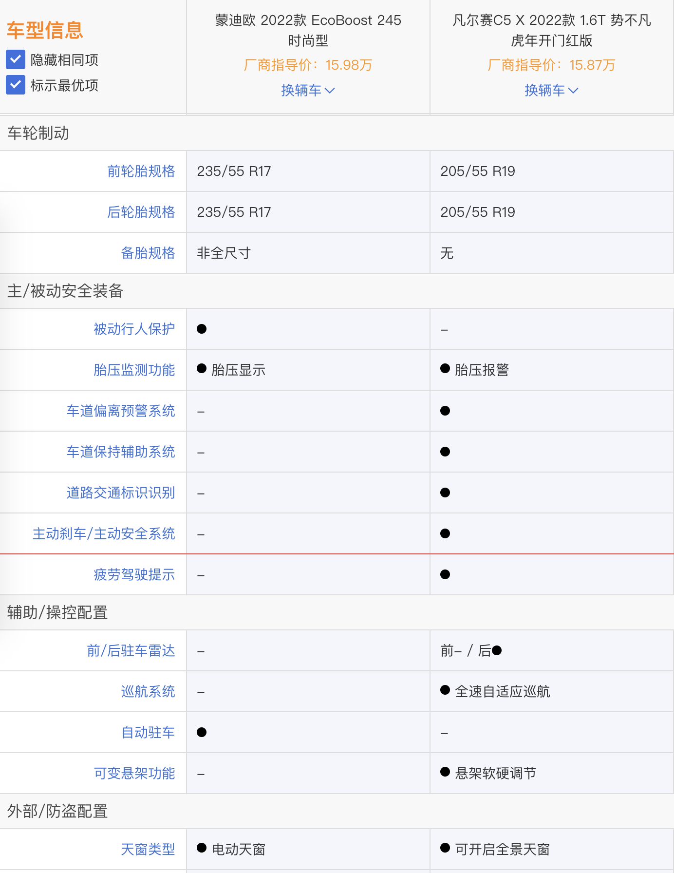Open the 自动驻车 link
674x873 pixels.
click(148, 732)
